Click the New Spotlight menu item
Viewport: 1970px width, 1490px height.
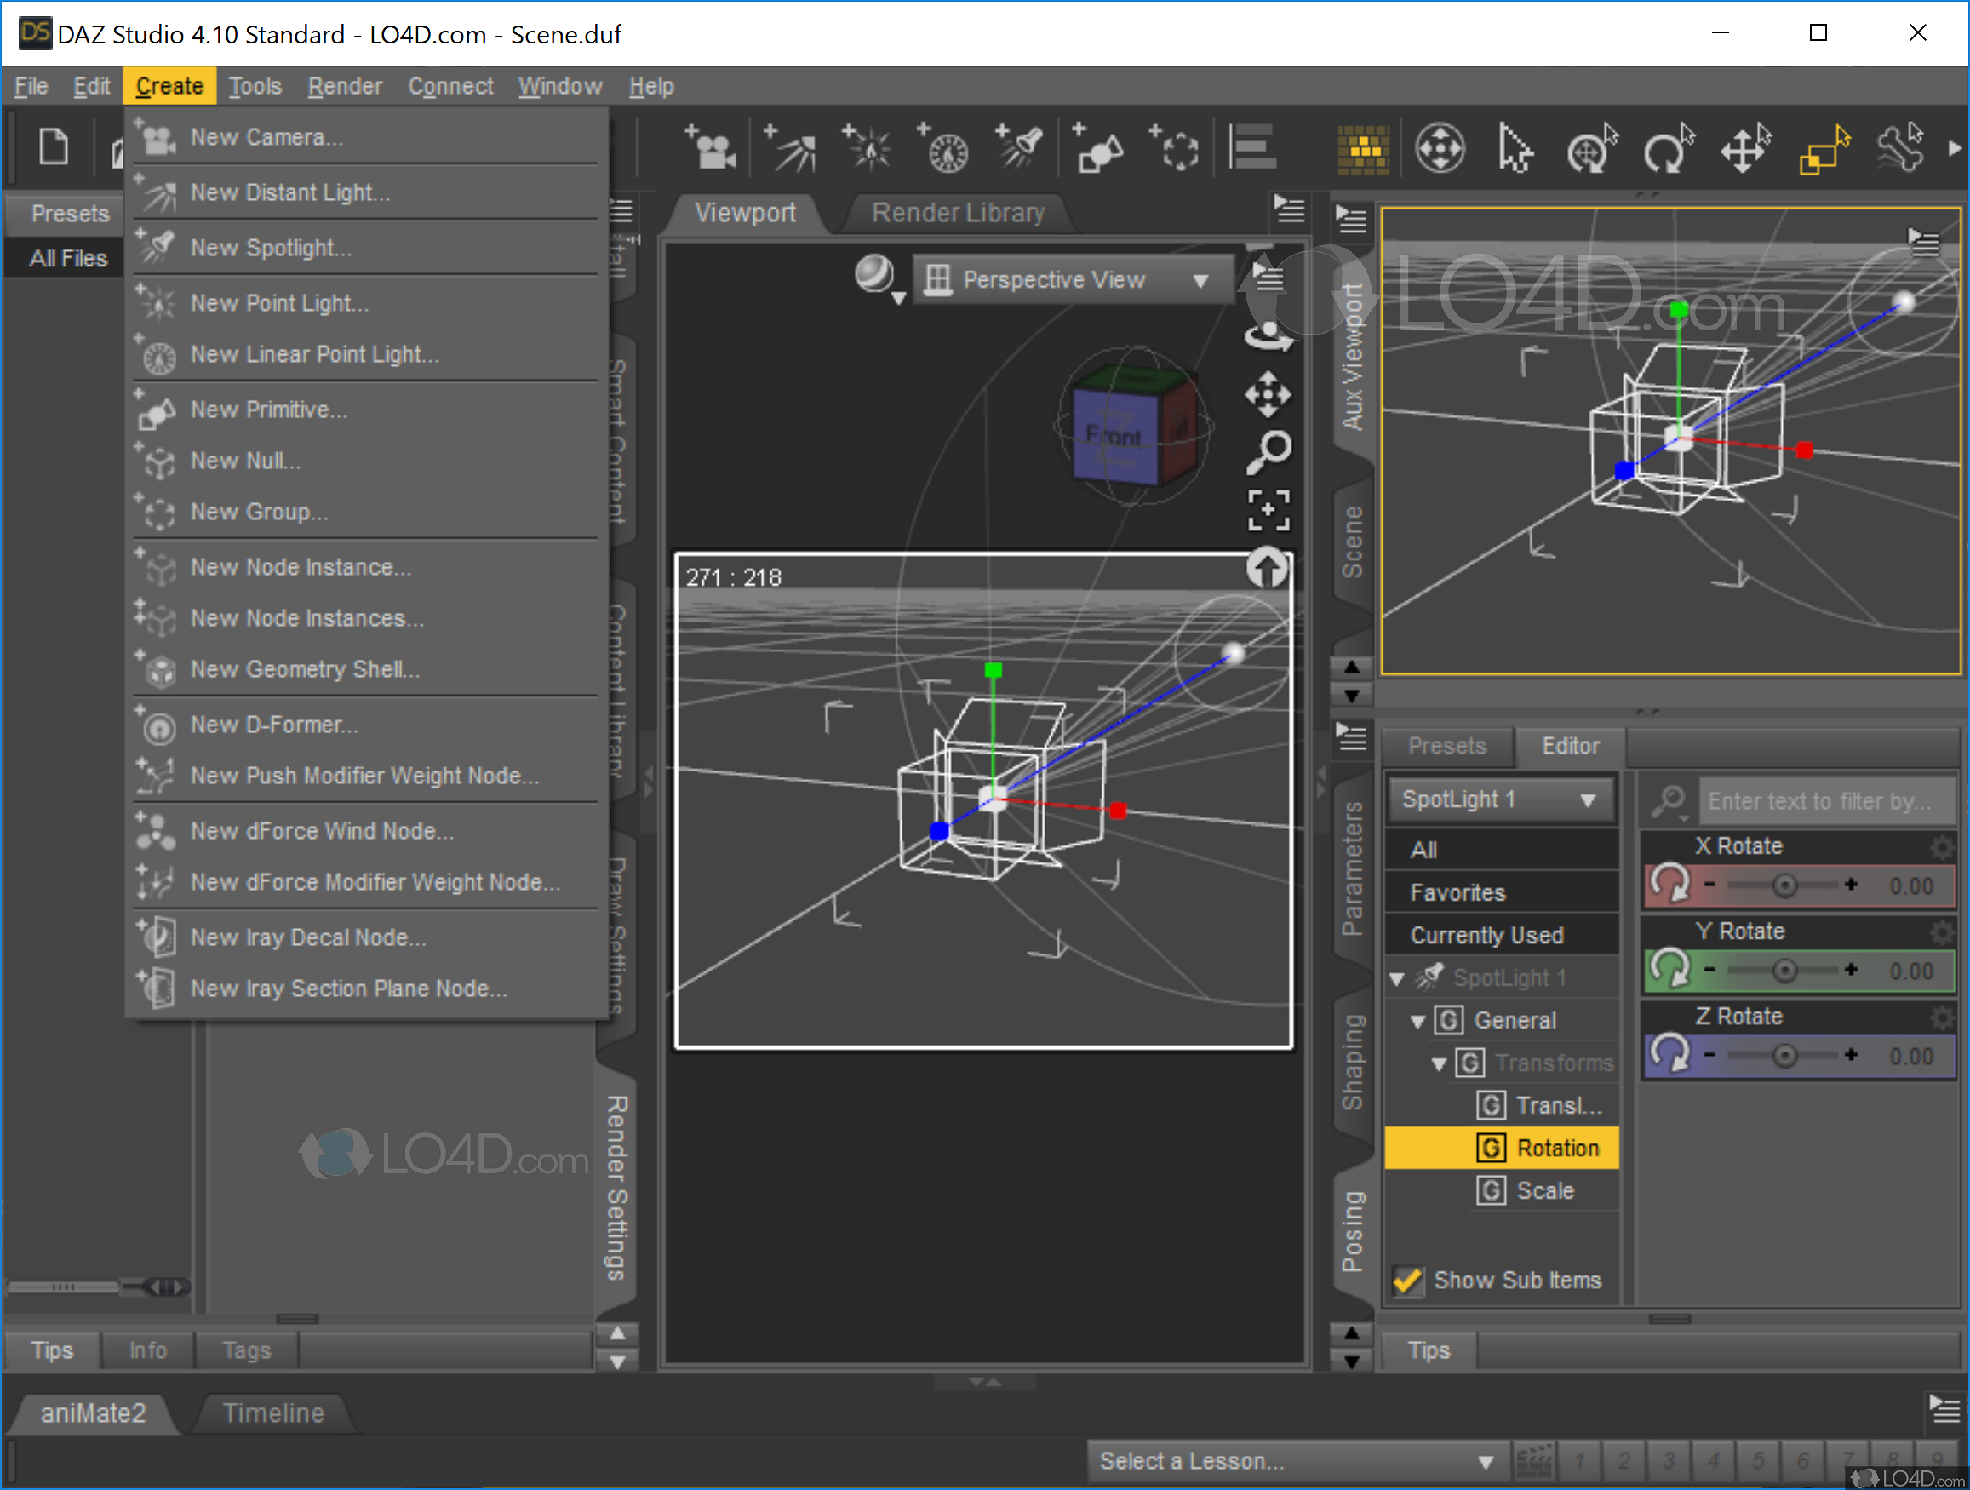pos(267,246)
